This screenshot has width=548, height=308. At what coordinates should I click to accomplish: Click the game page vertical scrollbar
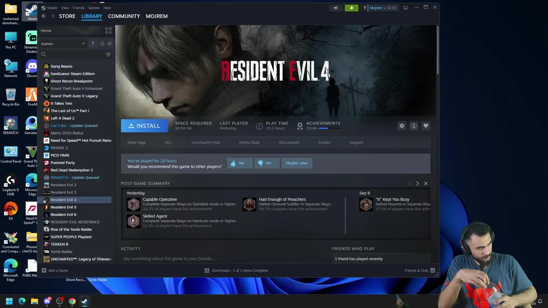point(437,51)
